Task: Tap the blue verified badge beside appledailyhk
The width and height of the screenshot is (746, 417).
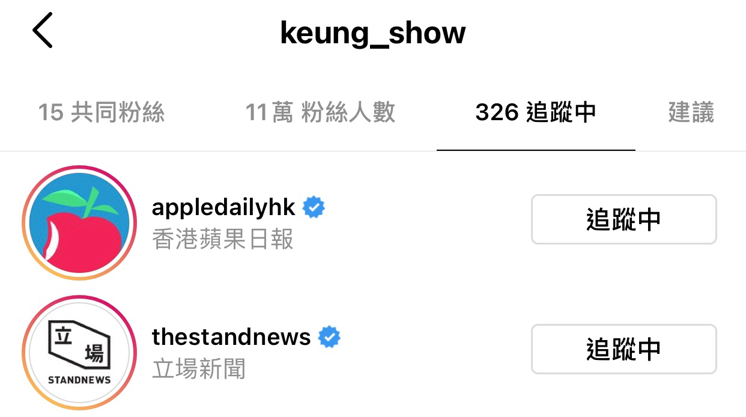Action: [x=313, y=207]
